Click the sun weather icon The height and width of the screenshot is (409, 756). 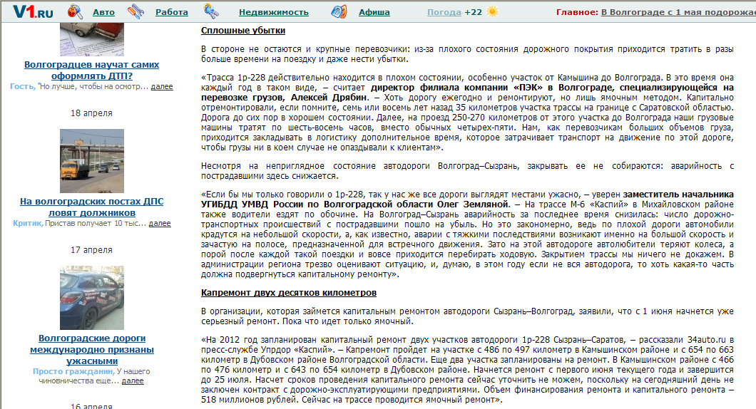(x=492, y=11)
